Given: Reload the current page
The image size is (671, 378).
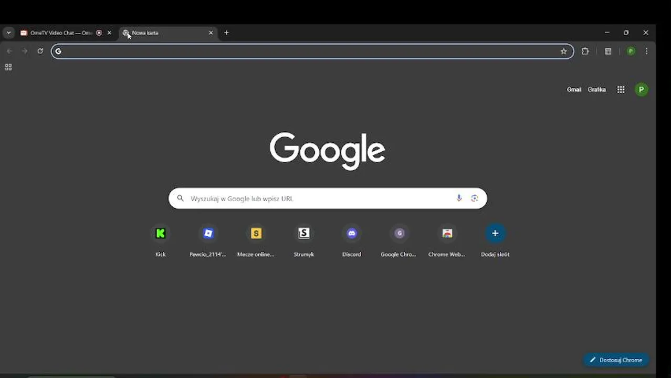Looking at the screenshot, I should pyautogui.click(x=40, y=51).
